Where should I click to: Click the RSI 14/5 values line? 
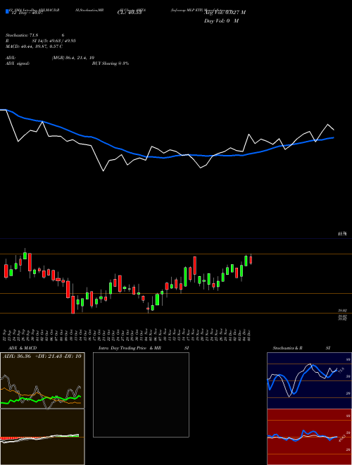(41, 41)
